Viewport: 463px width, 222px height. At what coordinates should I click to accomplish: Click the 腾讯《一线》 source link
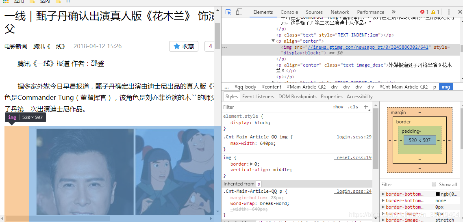click(49, 46)
